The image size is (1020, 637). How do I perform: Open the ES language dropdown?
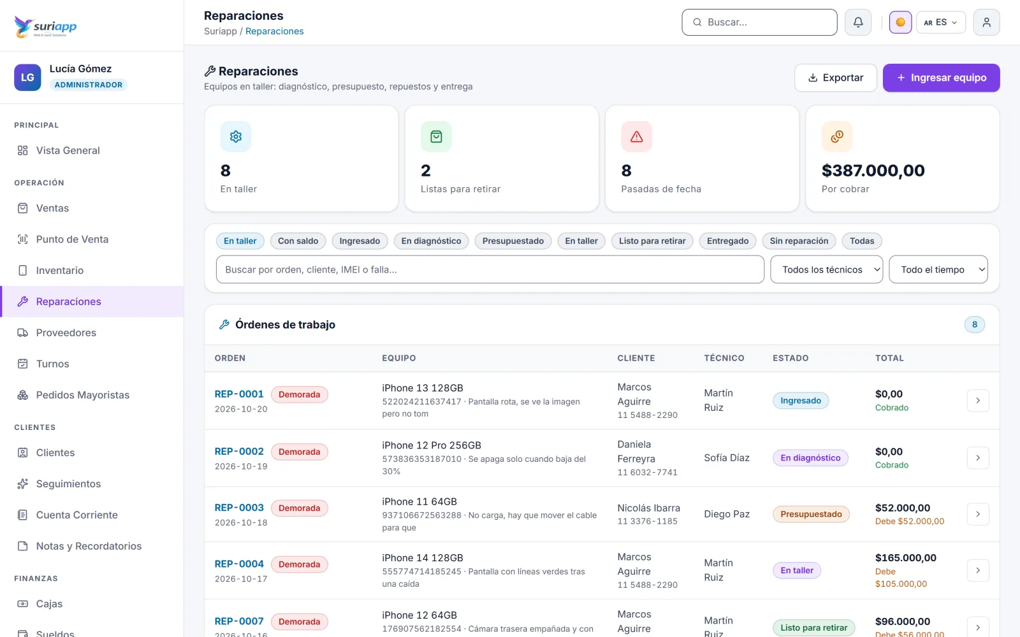point(941,22)
